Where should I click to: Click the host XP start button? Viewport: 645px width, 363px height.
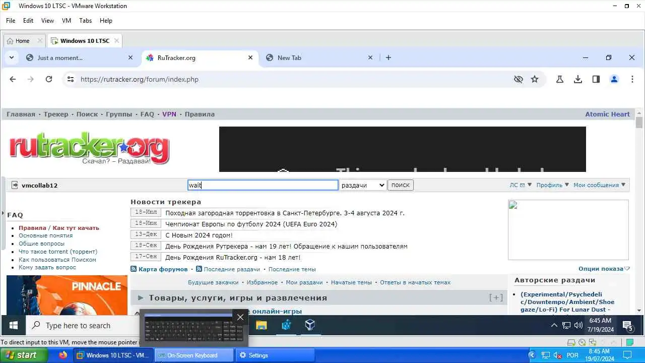pos(24,355)
